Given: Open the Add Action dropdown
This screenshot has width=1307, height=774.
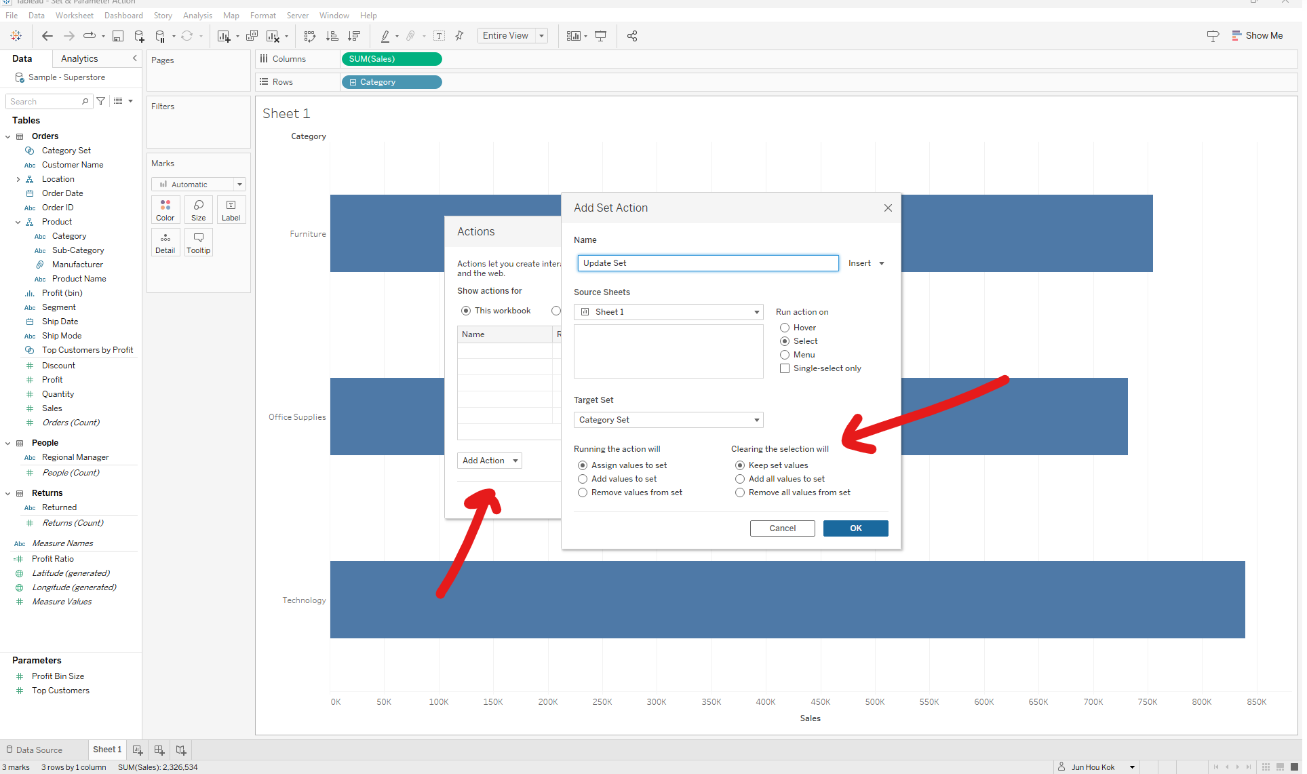Looking at the screenshot, I should 489,461.
